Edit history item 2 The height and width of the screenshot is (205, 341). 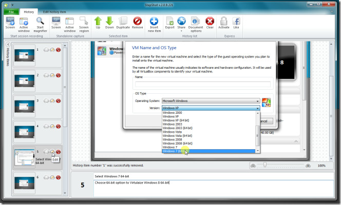[x=52, y=75]
